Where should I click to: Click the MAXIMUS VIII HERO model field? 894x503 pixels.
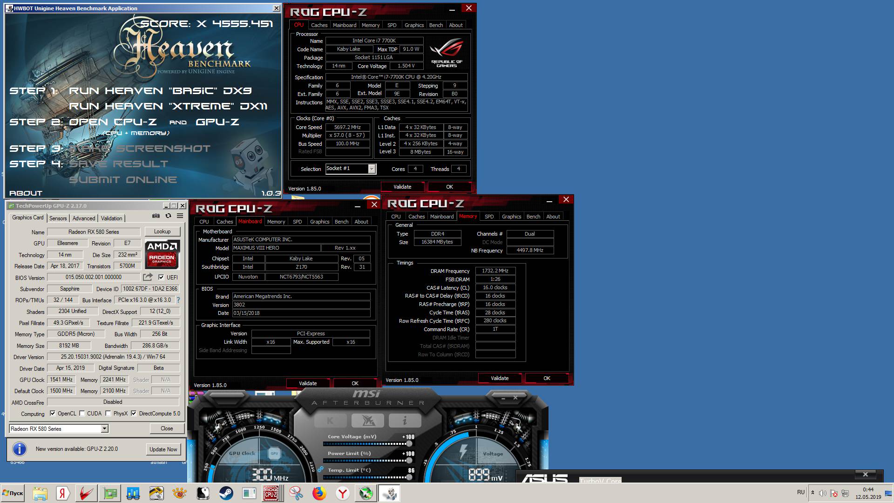coord(277,248)
